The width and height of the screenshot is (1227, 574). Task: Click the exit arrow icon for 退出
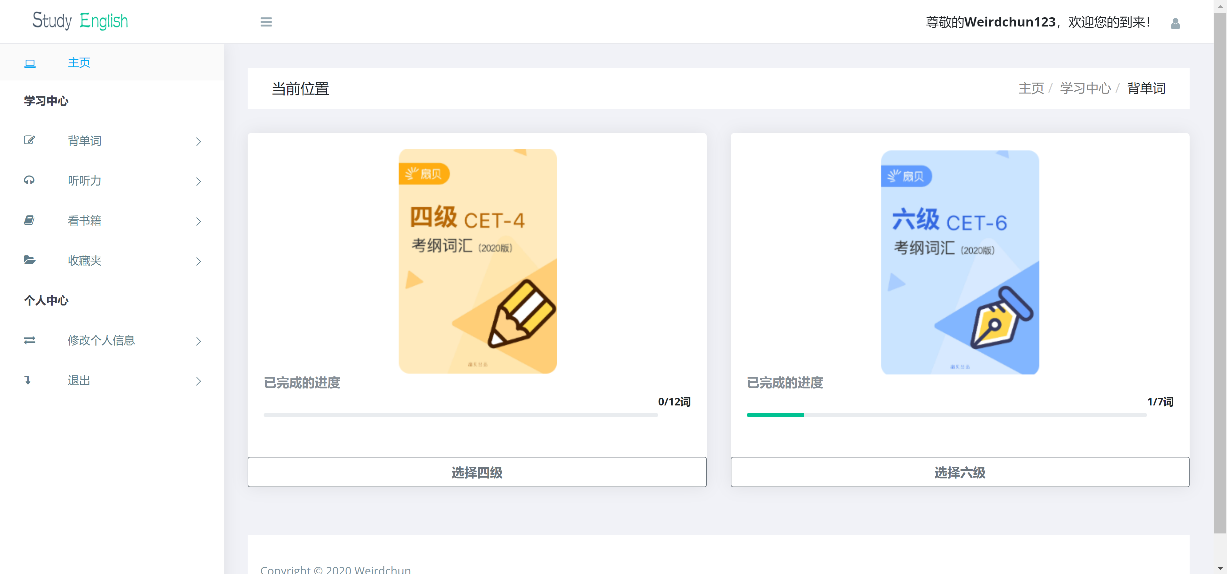tap(27, 380)
